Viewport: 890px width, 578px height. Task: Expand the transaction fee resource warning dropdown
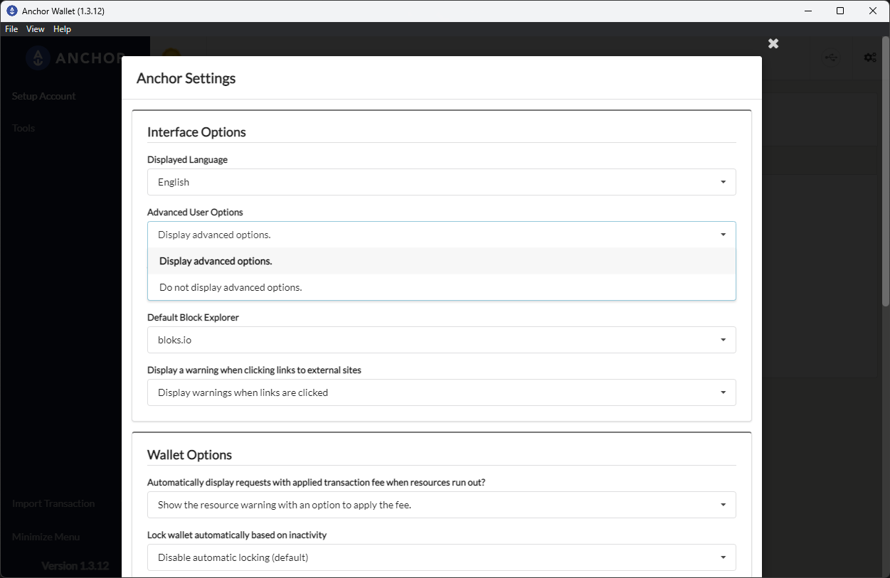[x=441, y=505]
